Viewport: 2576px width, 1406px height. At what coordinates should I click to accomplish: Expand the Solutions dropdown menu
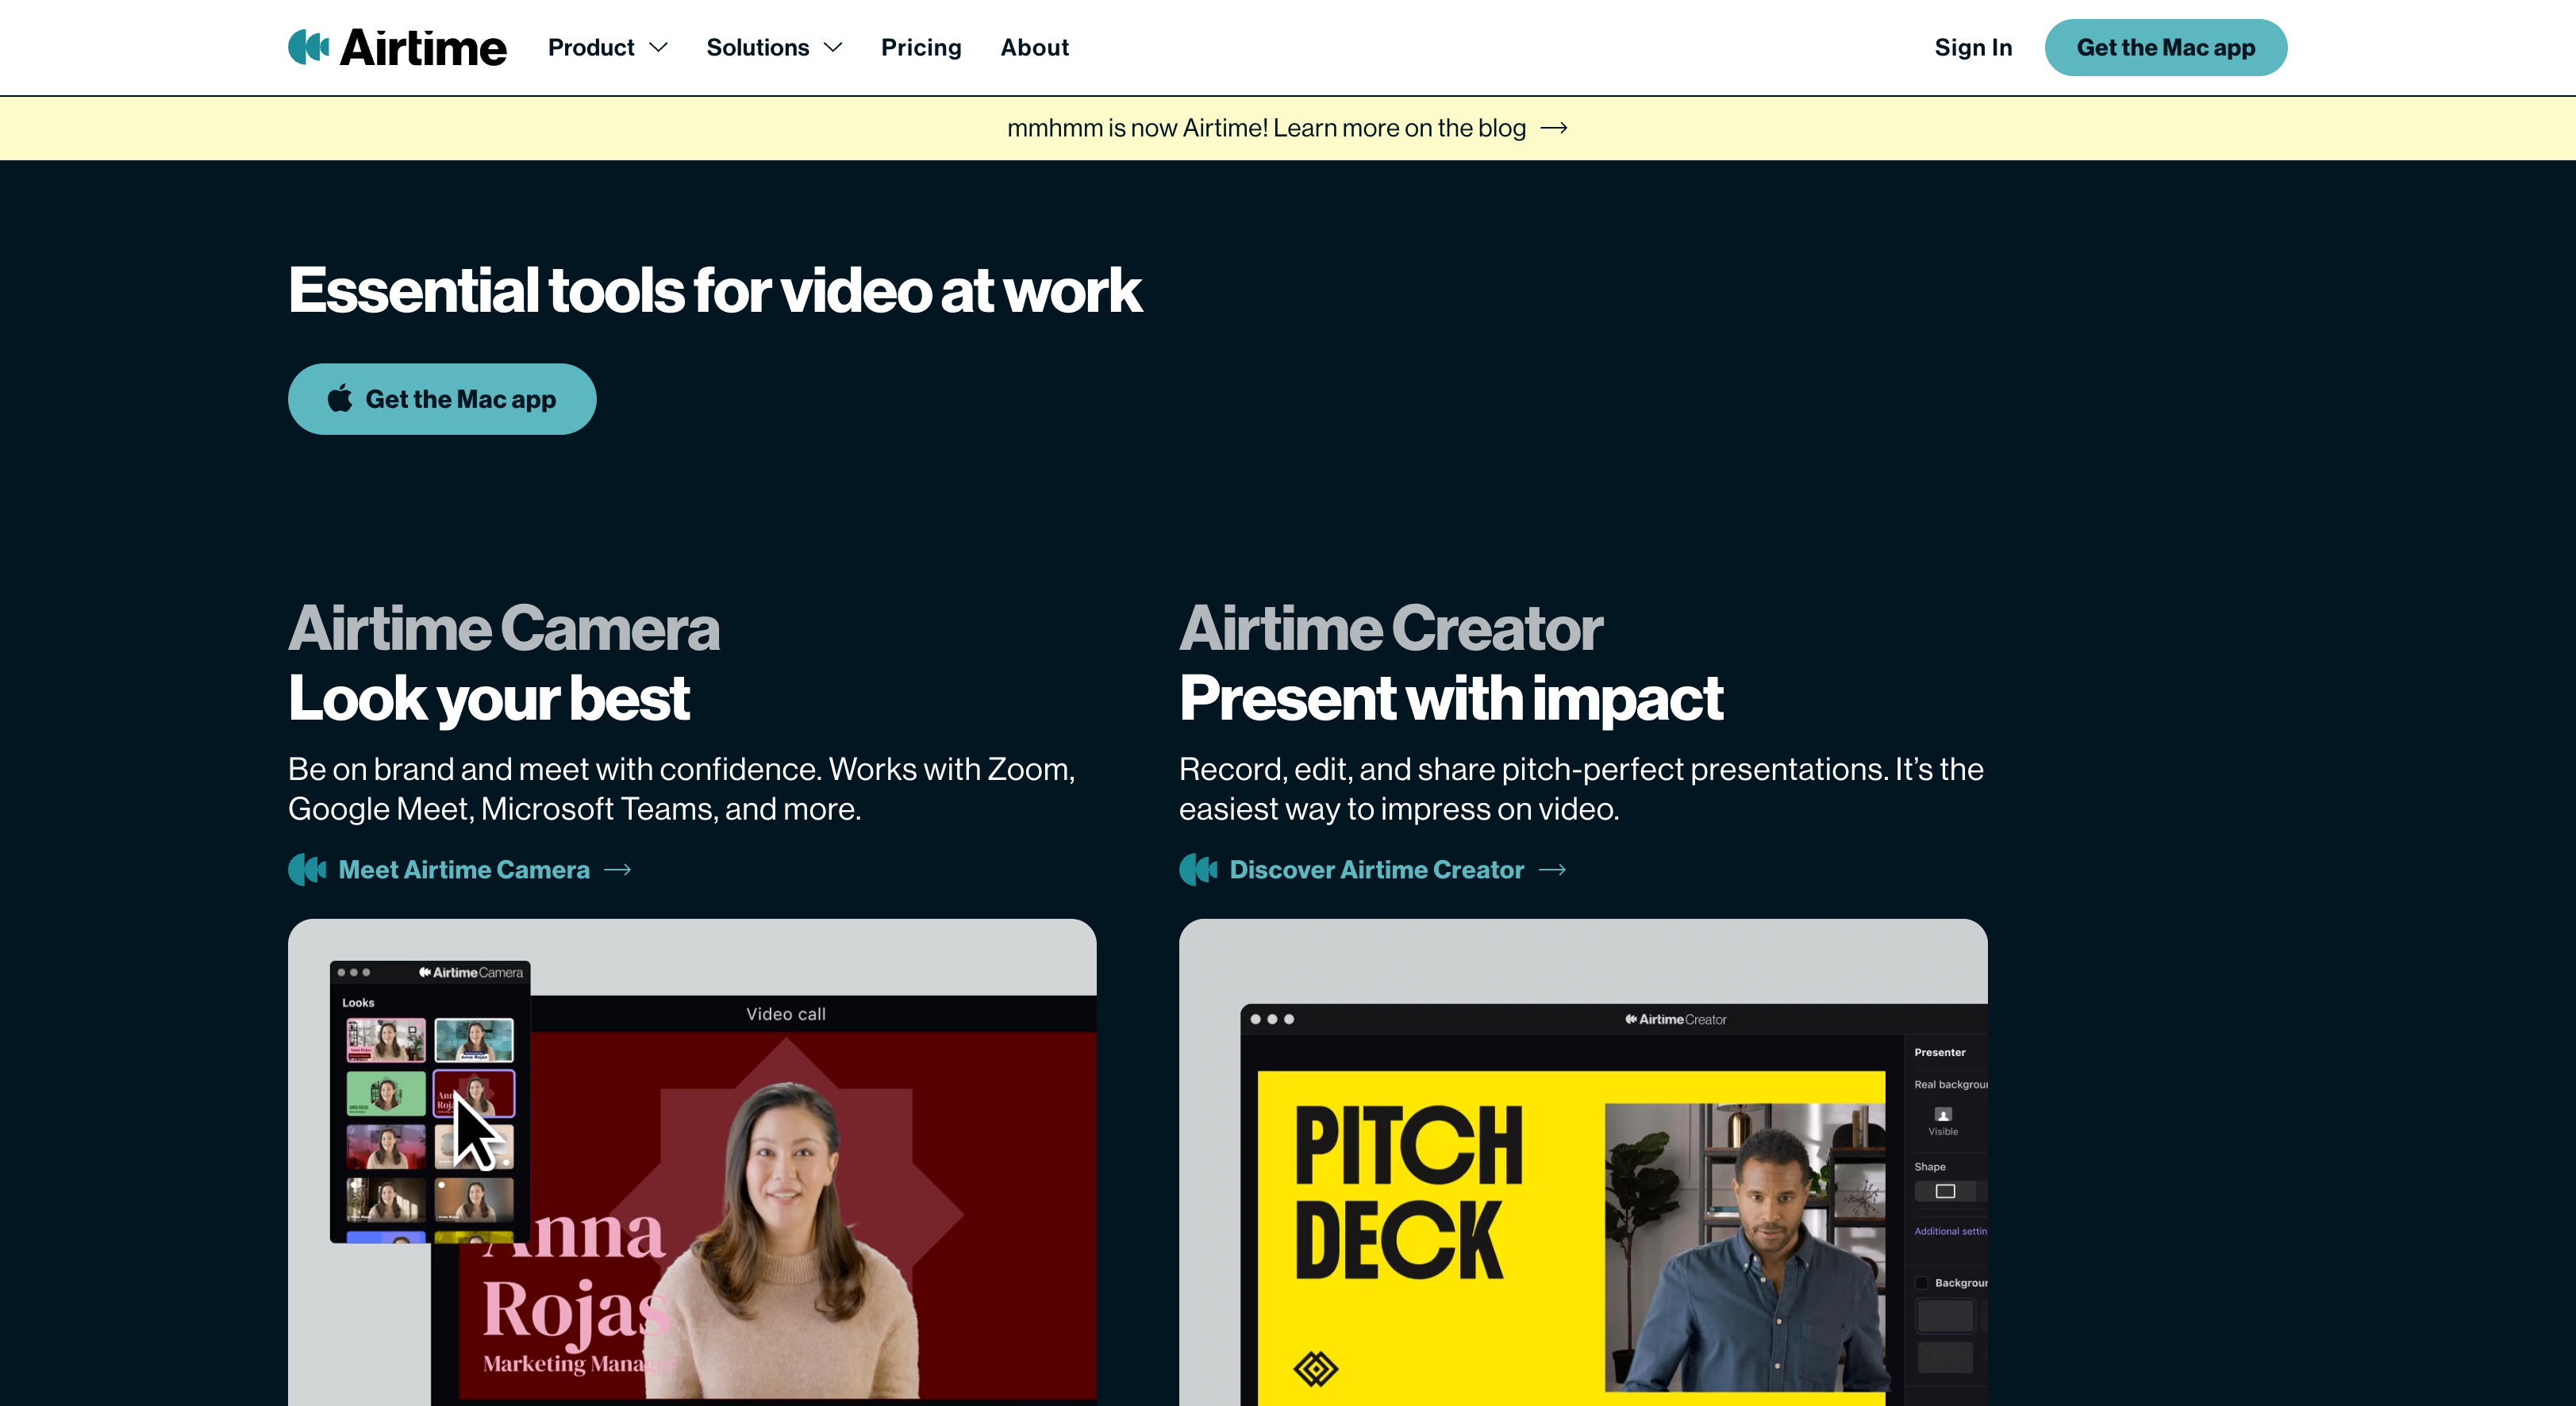click(x=774, y=47)
